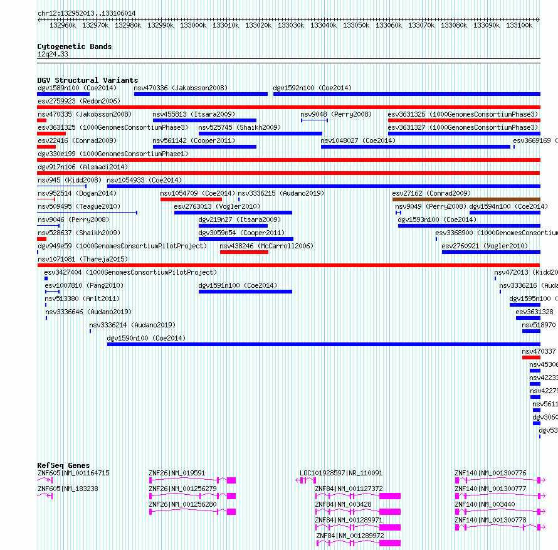
Task: Select nsv9048 (Perry2008) variant label
Action: (336, 114)
